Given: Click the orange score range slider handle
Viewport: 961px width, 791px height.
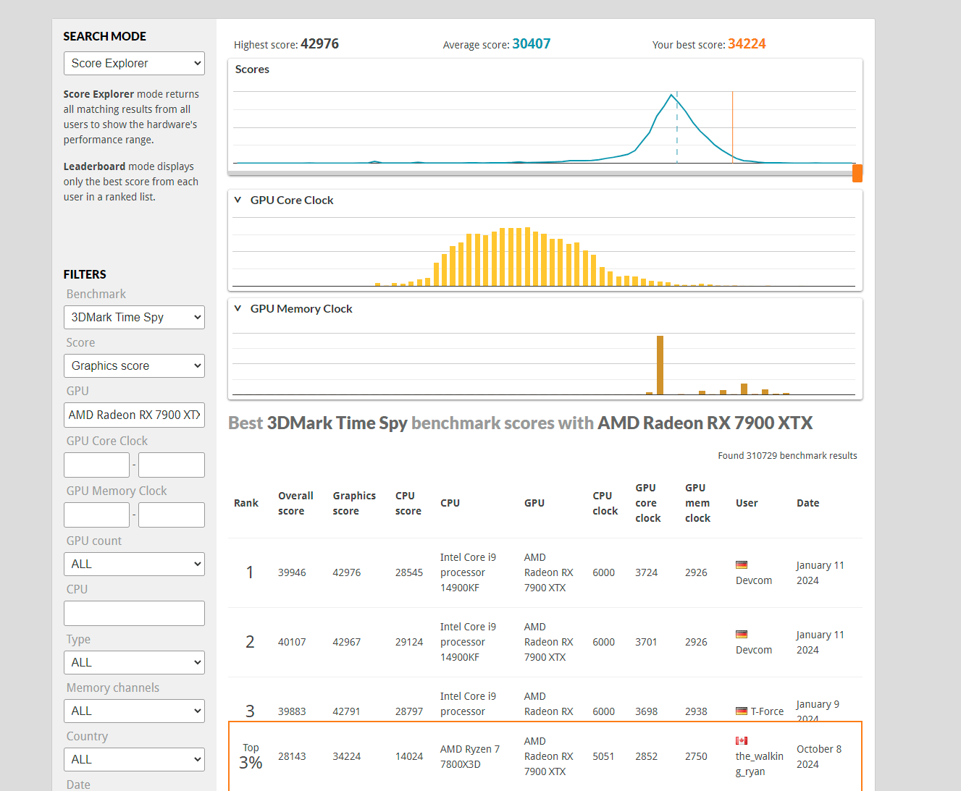Looking at the screenshot, I should 857,174.
